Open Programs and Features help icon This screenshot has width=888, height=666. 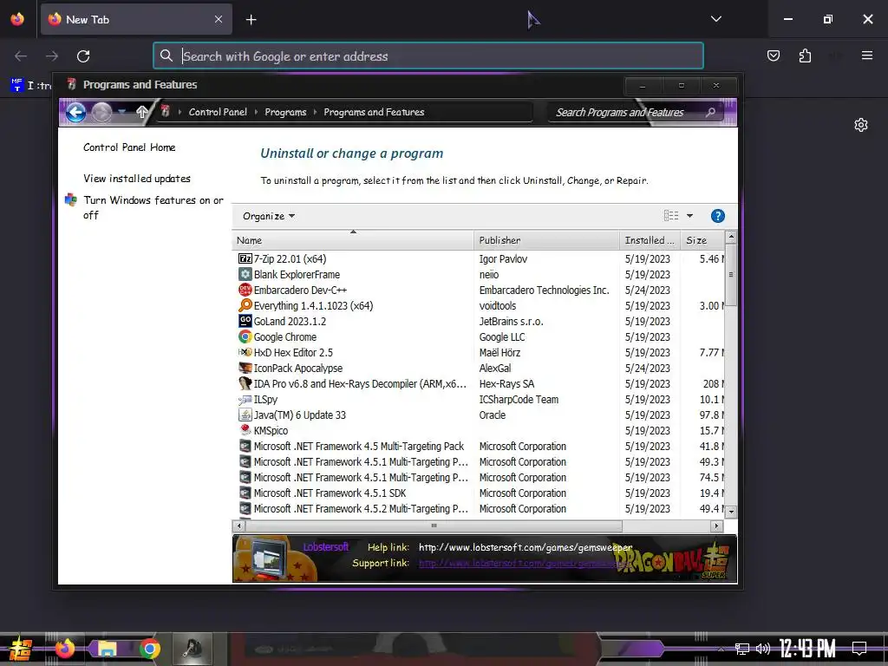click(717, 216)
